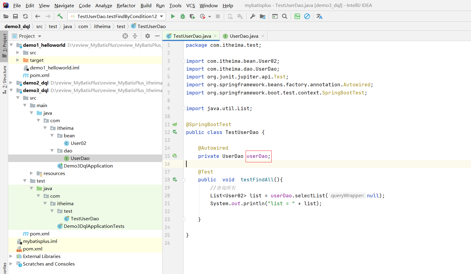
Task: Expand the demo2_dql module
Action: (11, 83)
